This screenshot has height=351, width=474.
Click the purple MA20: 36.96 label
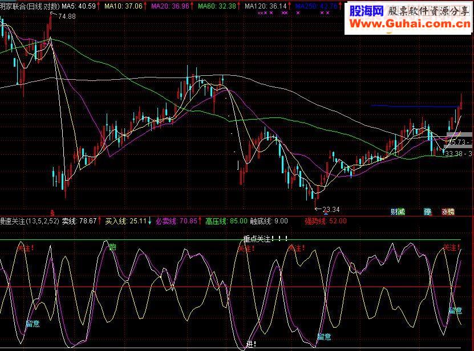point(170,6)
